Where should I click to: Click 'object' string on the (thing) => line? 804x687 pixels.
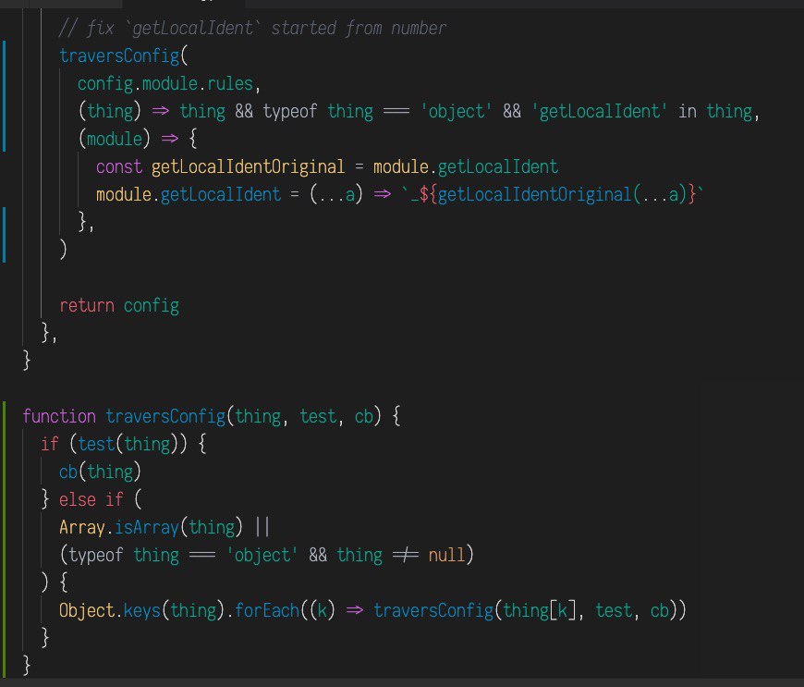click(x=457, y=111)
